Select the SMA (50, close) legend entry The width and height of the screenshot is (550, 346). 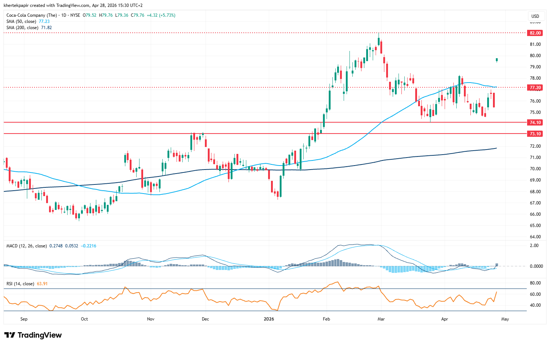coord(22,21)
